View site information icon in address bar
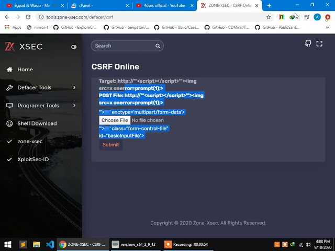This screenshot has height=251, width=335. pyautogui.click(x=41, y=17)
